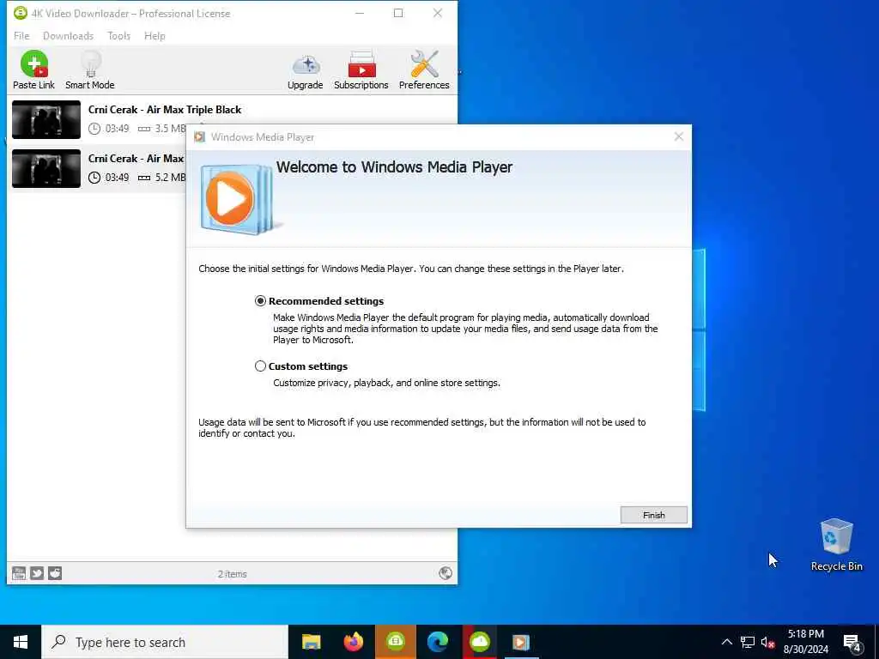This screenshot has height=659, width=879.
Task: Click the network tray icon
Action: (748, 642)
